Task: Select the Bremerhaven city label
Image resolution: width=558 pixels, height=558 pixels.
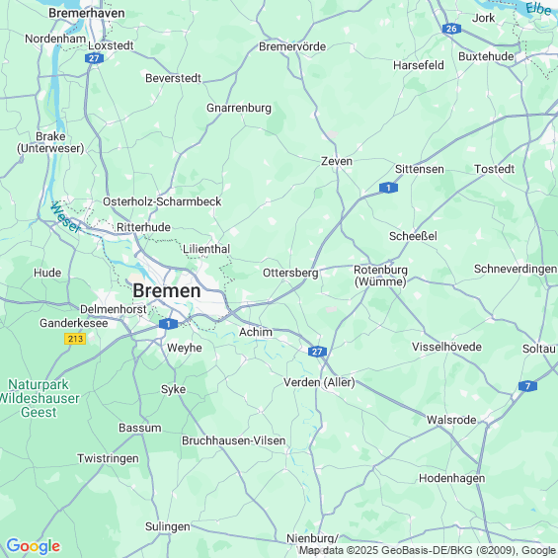Action: coord(87,13)
